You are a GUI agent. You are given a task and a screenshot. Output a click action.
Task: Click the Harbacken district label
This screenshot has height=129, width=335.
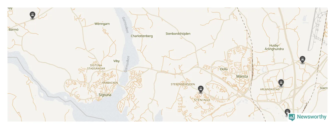pos(109,83)
